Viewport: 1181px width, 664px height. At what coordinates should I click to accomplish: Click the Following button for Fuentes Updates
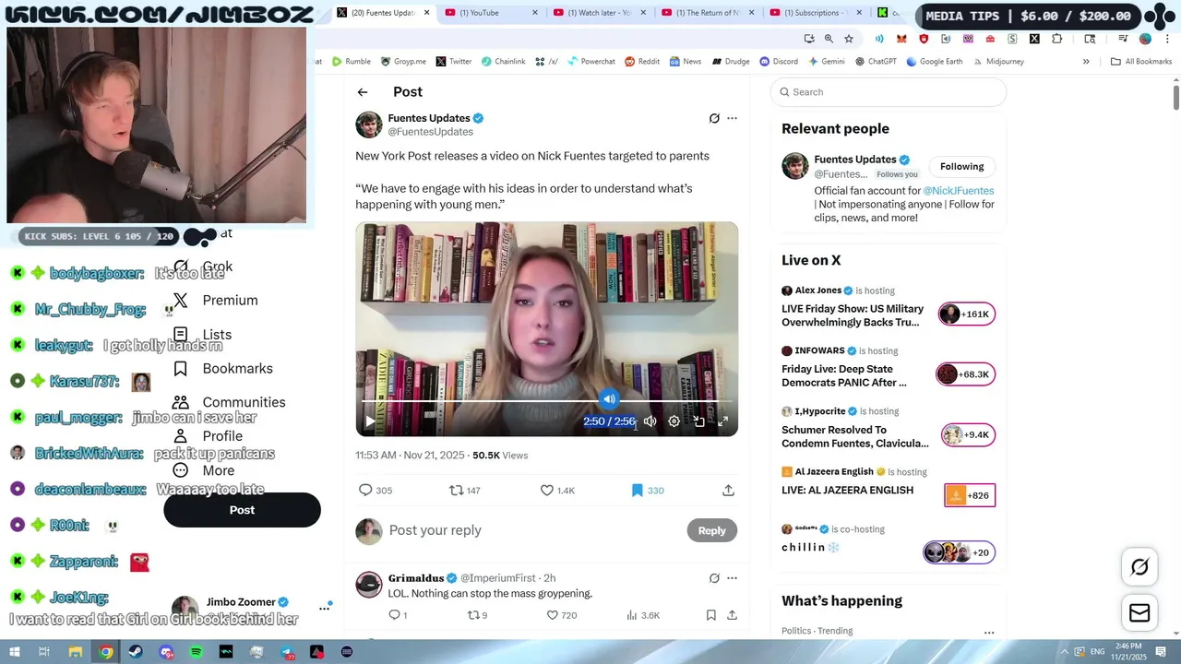[961, 167]
